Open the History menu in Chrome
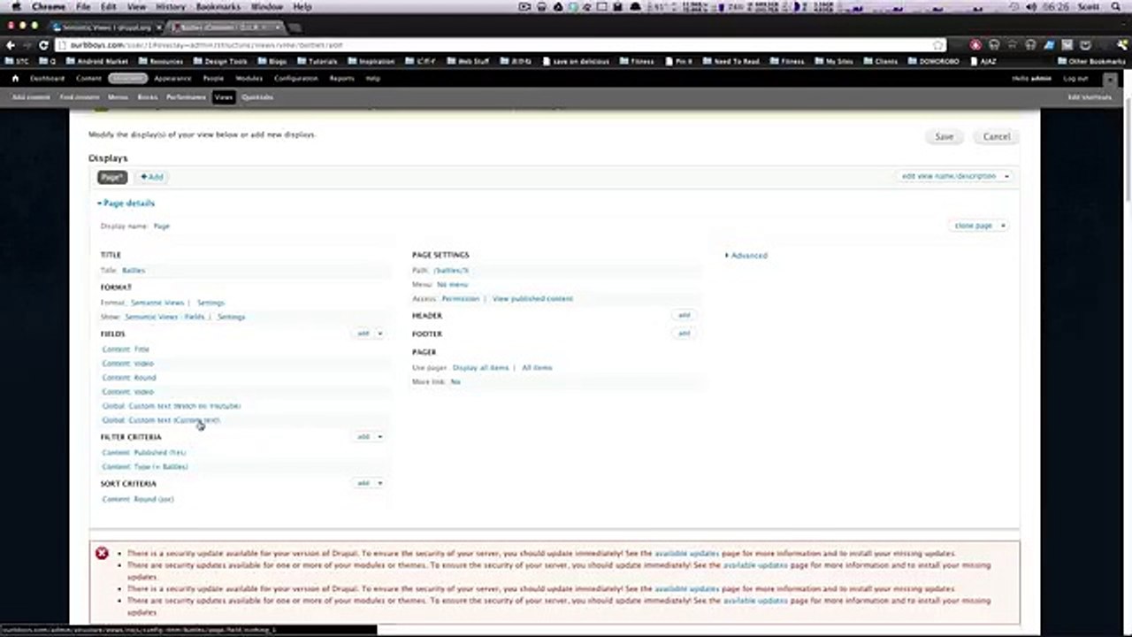The width and height of the screenshot is (1132, 637). tap(171, 6)
